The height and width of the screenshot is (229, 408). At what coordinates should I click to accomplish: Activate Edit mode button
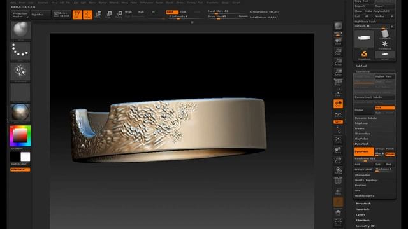77,15
